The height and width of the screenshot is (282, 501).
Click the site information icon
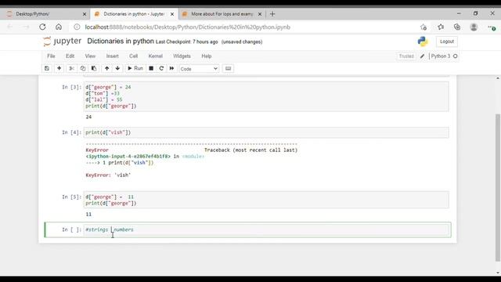pyautogui.click(x=77, y=27)
